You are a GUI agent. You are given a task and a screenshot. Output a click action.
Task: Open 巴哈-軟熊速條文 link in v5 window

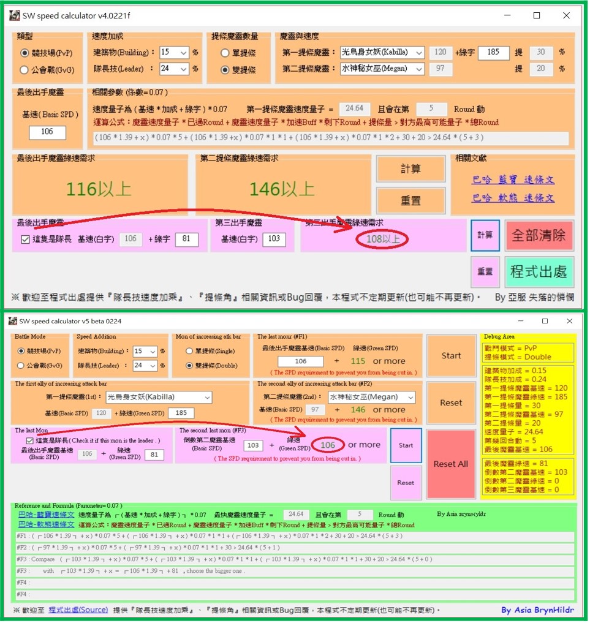point(47,524)
